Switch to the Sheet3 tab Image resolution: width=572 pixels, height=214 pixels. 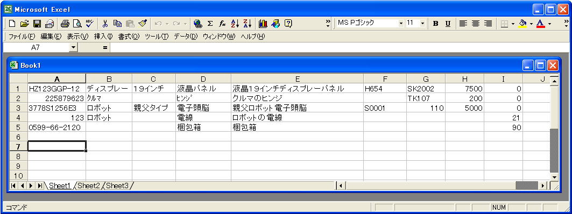click(117, 186)
